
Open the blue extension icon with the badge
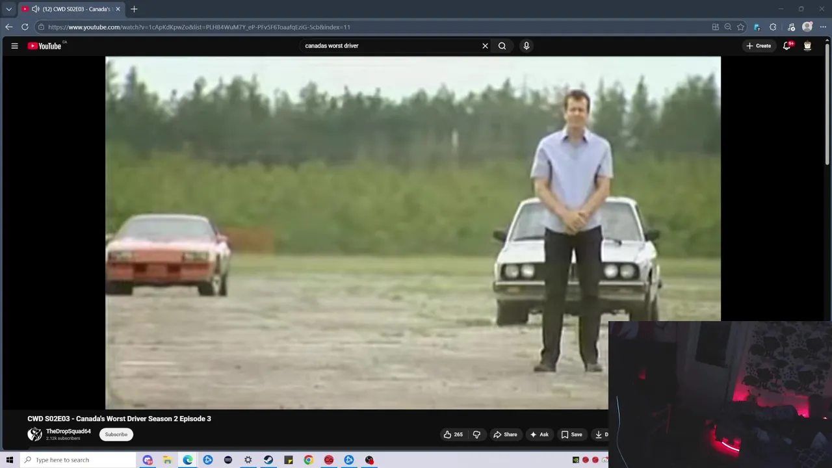[757, 27]
